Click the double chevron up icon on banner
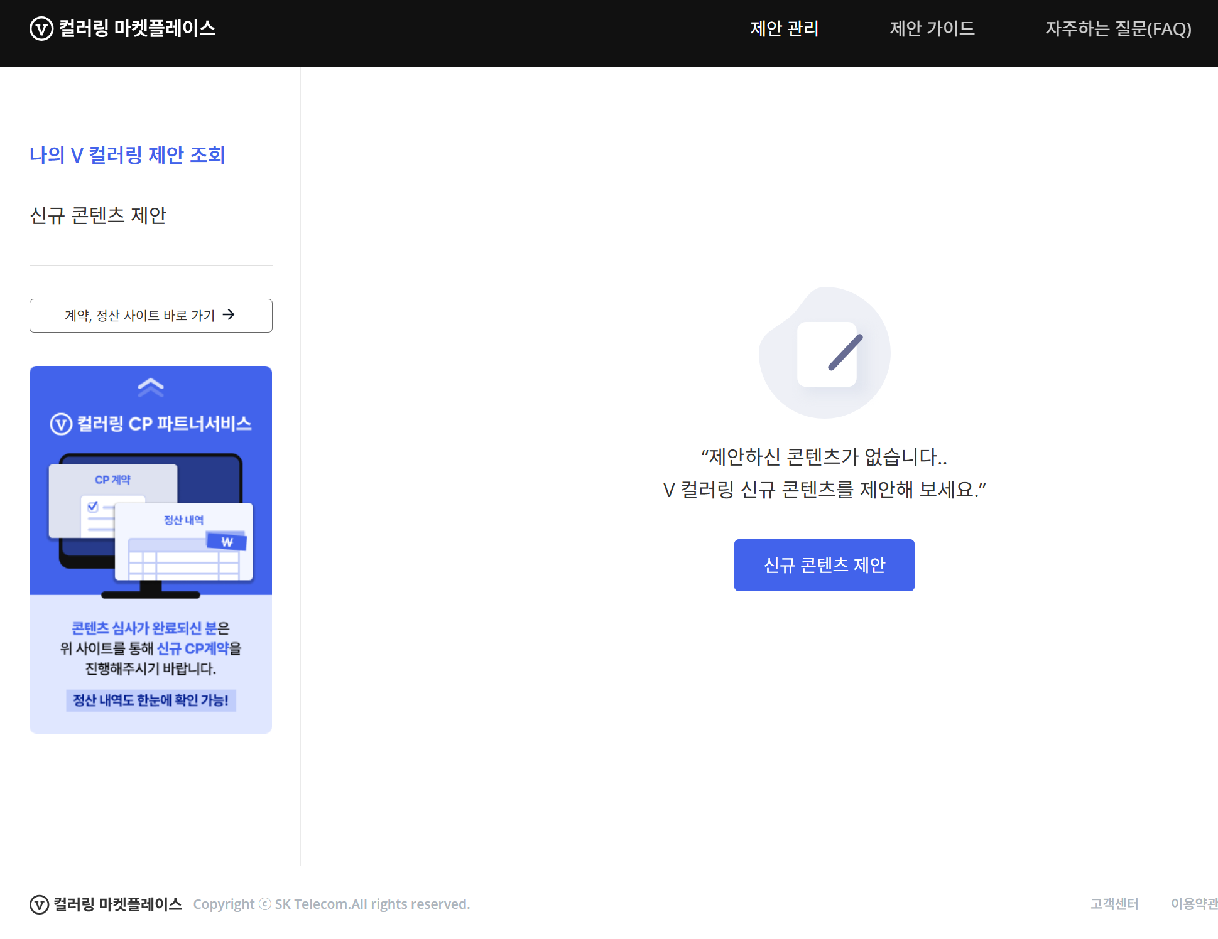Screen dimensions: 1218x939 coord(151,387)
